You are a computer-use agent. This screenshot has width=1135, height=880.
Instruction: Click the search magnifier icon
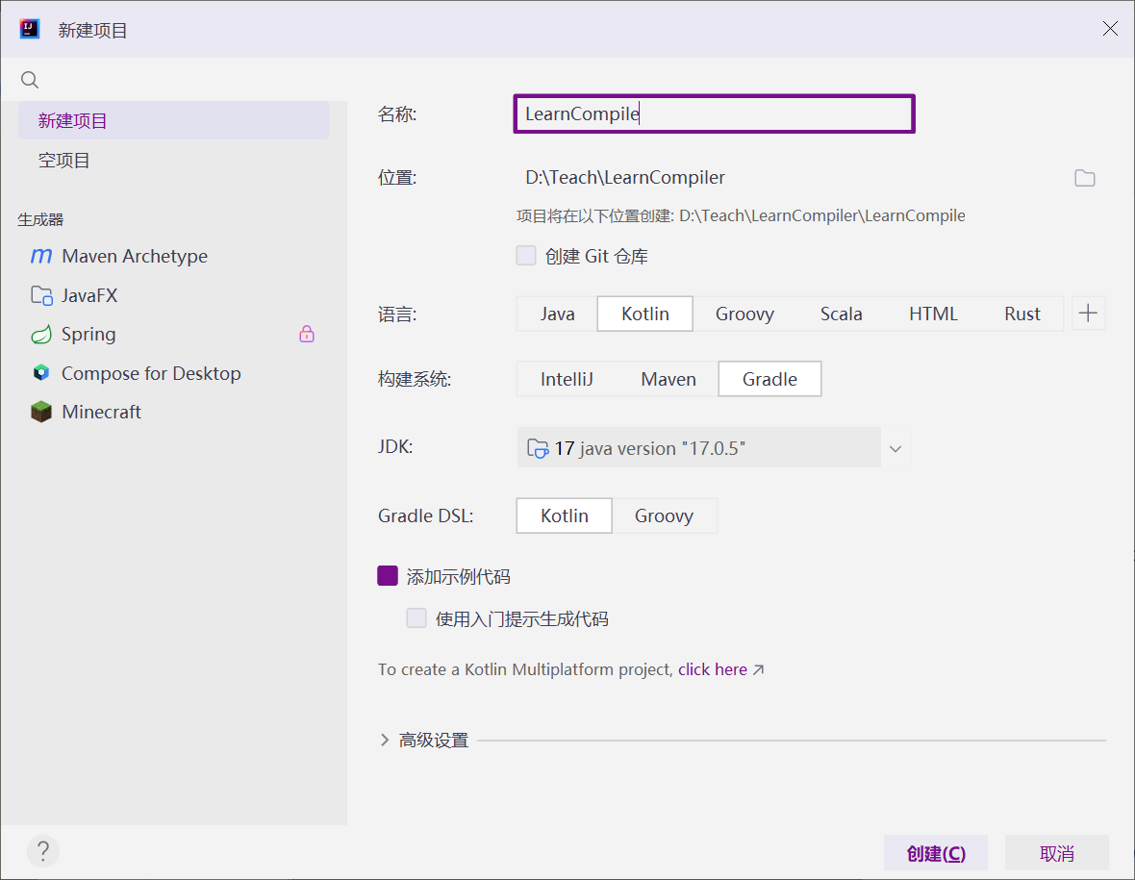pos(30,80)
